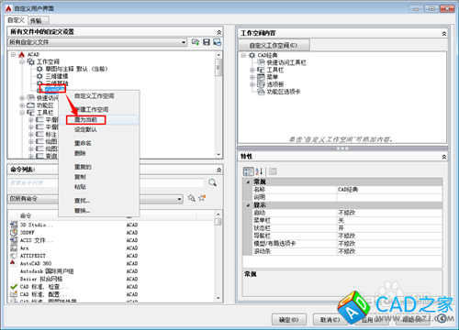Click the 搜索命令列表 search input field
The width and height of the screenshot is (459, 330).
pyautogui.click(x=106, y=182)
